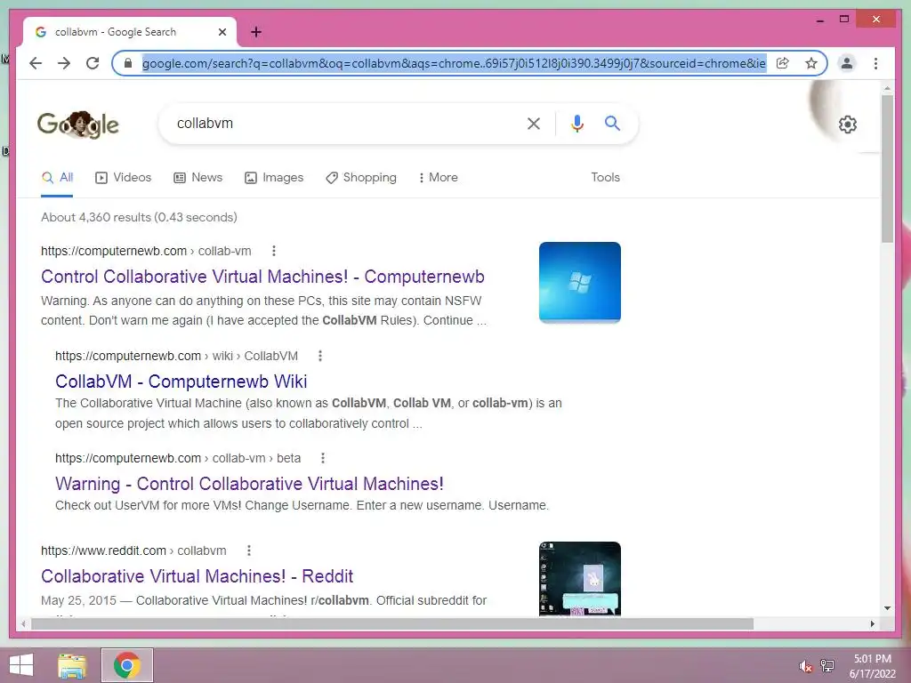This screenshot has width=911, height=683.
Task: Switch to Shopping results tab
Action: tap(361, 178)
